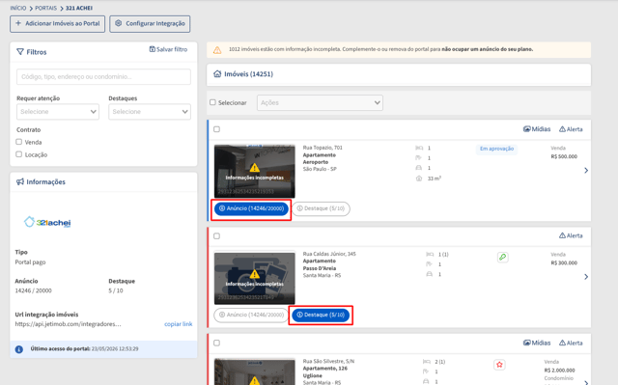The image size is (618, 385).
Task: Open Alerta for the Rua Caldas Júnior listing
Action: [571, 235]
